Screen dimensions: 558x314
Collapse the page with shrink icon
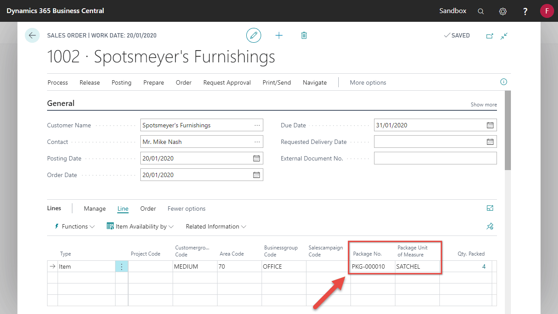tap(504, 36)
